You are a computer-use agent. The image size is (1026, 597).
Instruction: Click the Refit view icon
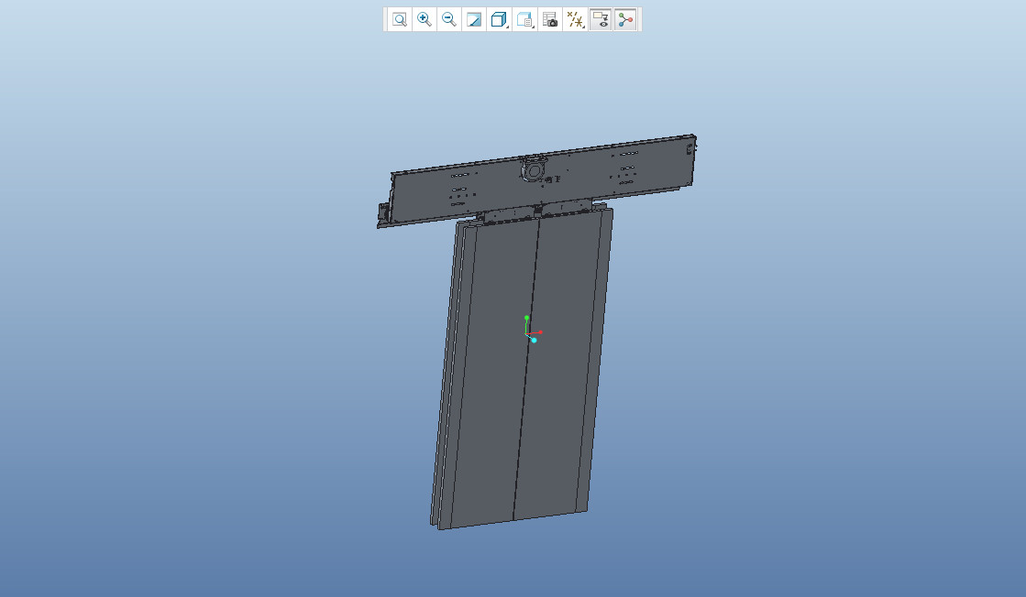pyautogui.click(x=399, y=19)
